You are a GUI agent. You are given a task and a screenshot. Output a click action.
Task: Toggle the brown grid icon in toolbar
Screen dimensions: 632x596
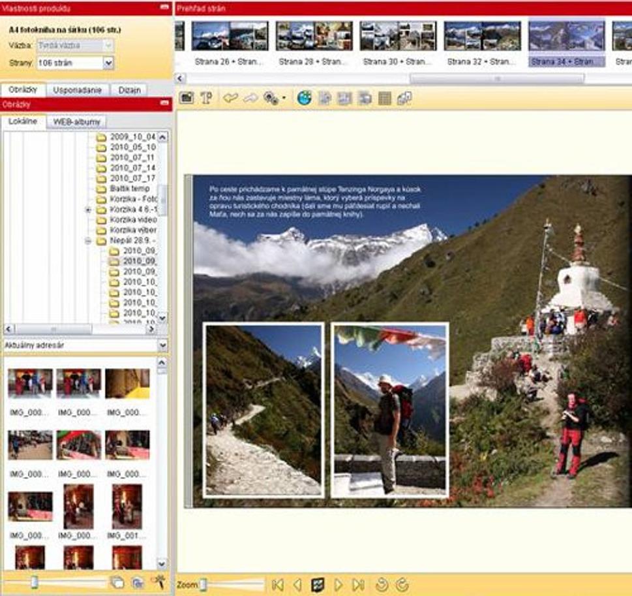(385, 98)
